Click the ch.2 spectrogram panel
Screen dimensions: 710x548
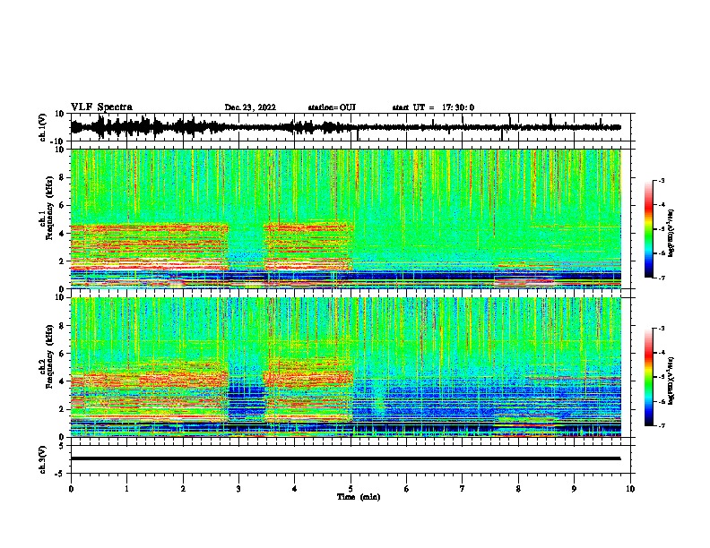346,367
